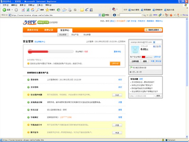
Task: Click the blue messenger bird toolbar icon
Action: click(86, 10)
